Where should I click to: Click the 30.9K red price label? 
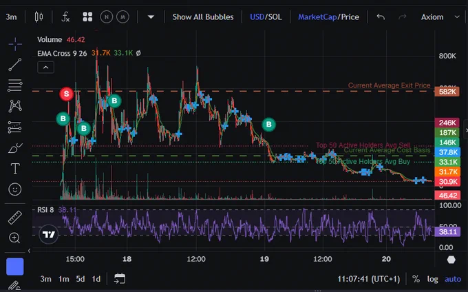point(447,182)
